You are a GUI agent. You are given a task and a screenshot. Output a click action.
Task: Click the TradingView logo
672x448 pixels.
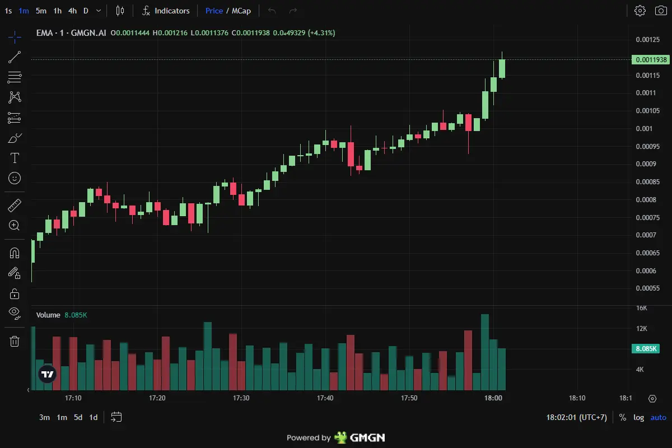(x=48, y=375)
